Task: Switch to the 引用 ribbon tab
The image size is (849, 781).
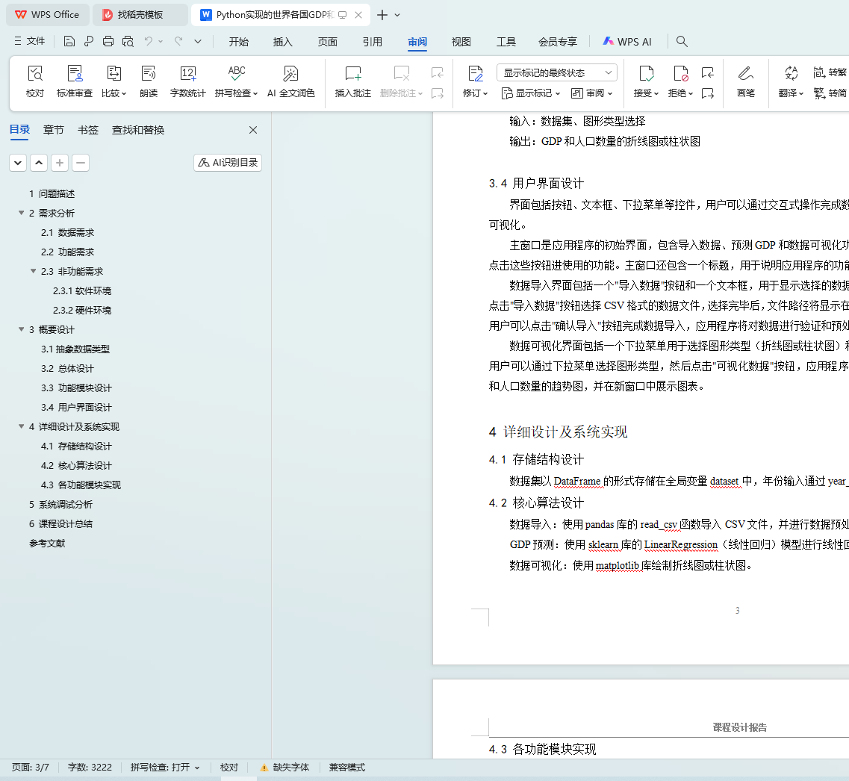Action: click(372, 42)
